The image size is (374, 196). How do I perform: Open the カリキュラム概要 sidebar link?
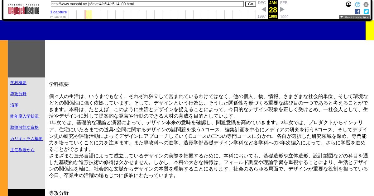click(x=26, y=139)
